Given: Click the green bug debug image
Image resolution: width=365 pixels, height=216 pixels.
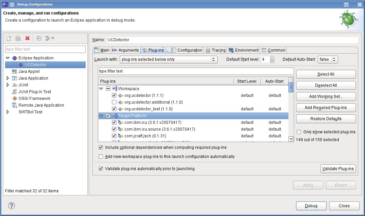Looking at the screenshot, I should [x=349, y=20].
